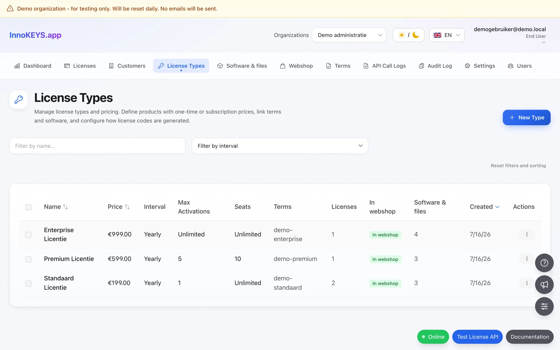Click the Terms document icon
Viewport: 560px width, 350px height.
(328, 66)
